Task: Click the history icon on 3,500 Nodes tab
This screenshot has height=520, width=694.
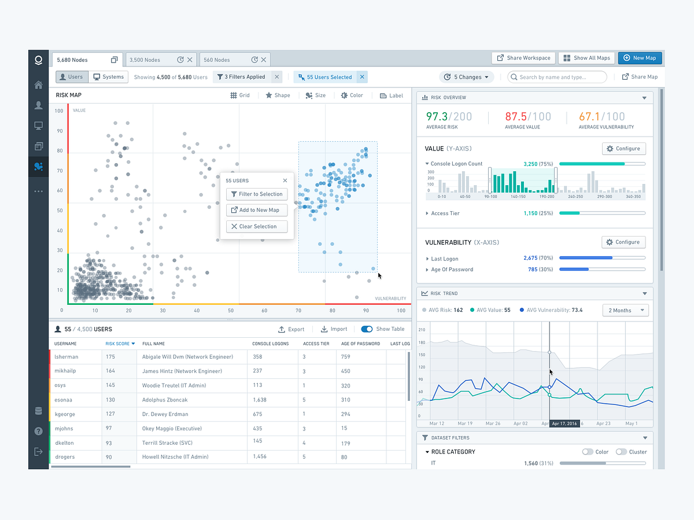Action: pyautogui.click(x=180, y=60)
